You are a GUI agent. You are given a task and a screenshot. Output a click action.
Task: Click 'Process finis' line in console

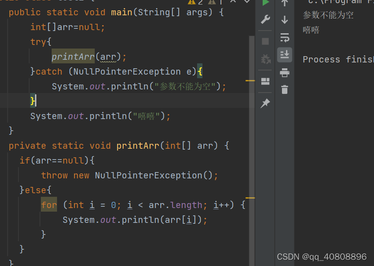coord(338,59)
